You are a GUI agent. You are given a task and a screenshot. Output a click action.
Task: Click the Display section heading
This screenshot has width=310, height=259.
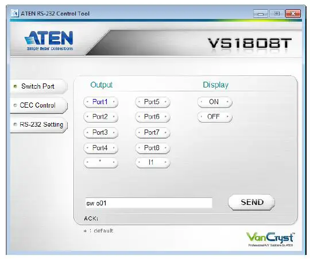(x=216, y=85)
